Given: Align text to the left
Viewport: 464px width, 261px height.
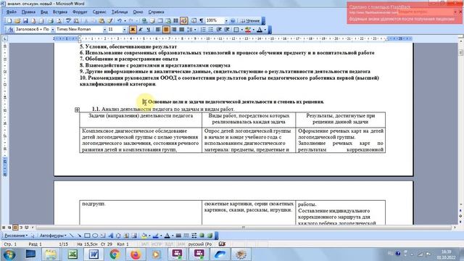Looking at the screenshot, I should coord(158,29).
